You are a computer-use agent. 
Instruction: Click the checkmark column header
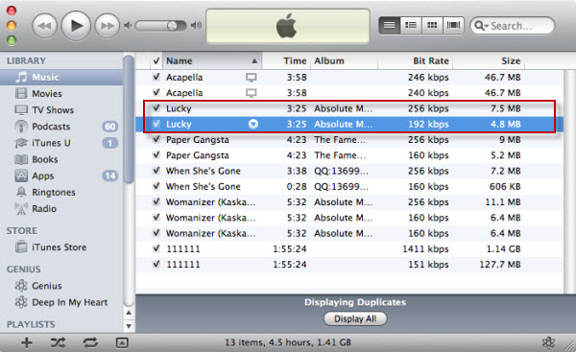[156, 61]
